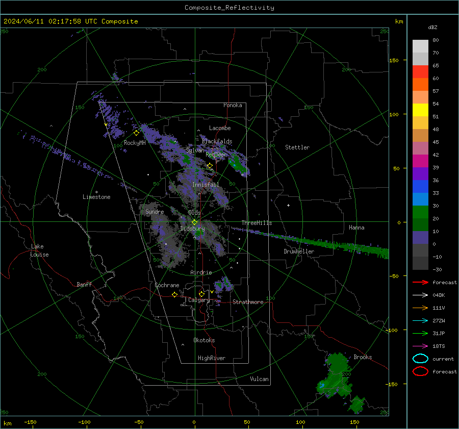Select the 60 dBZ red swatch
Viewport: 459px width, 429px height.
pos(420,72)
